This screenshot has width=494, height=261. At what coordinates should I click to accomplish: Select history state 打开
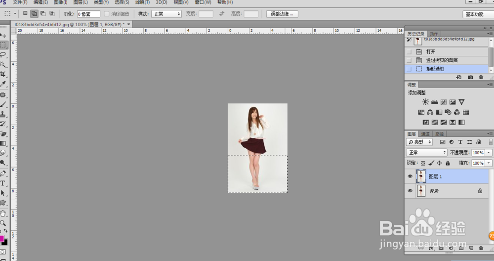coord(446,52)
